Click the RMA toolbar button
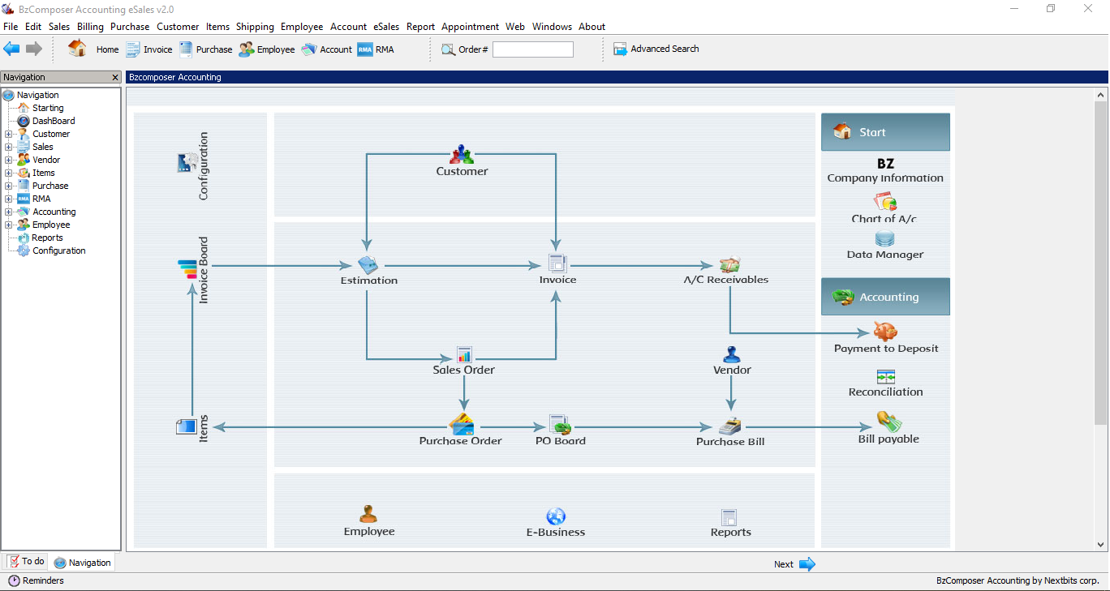 tap(376, 49)
